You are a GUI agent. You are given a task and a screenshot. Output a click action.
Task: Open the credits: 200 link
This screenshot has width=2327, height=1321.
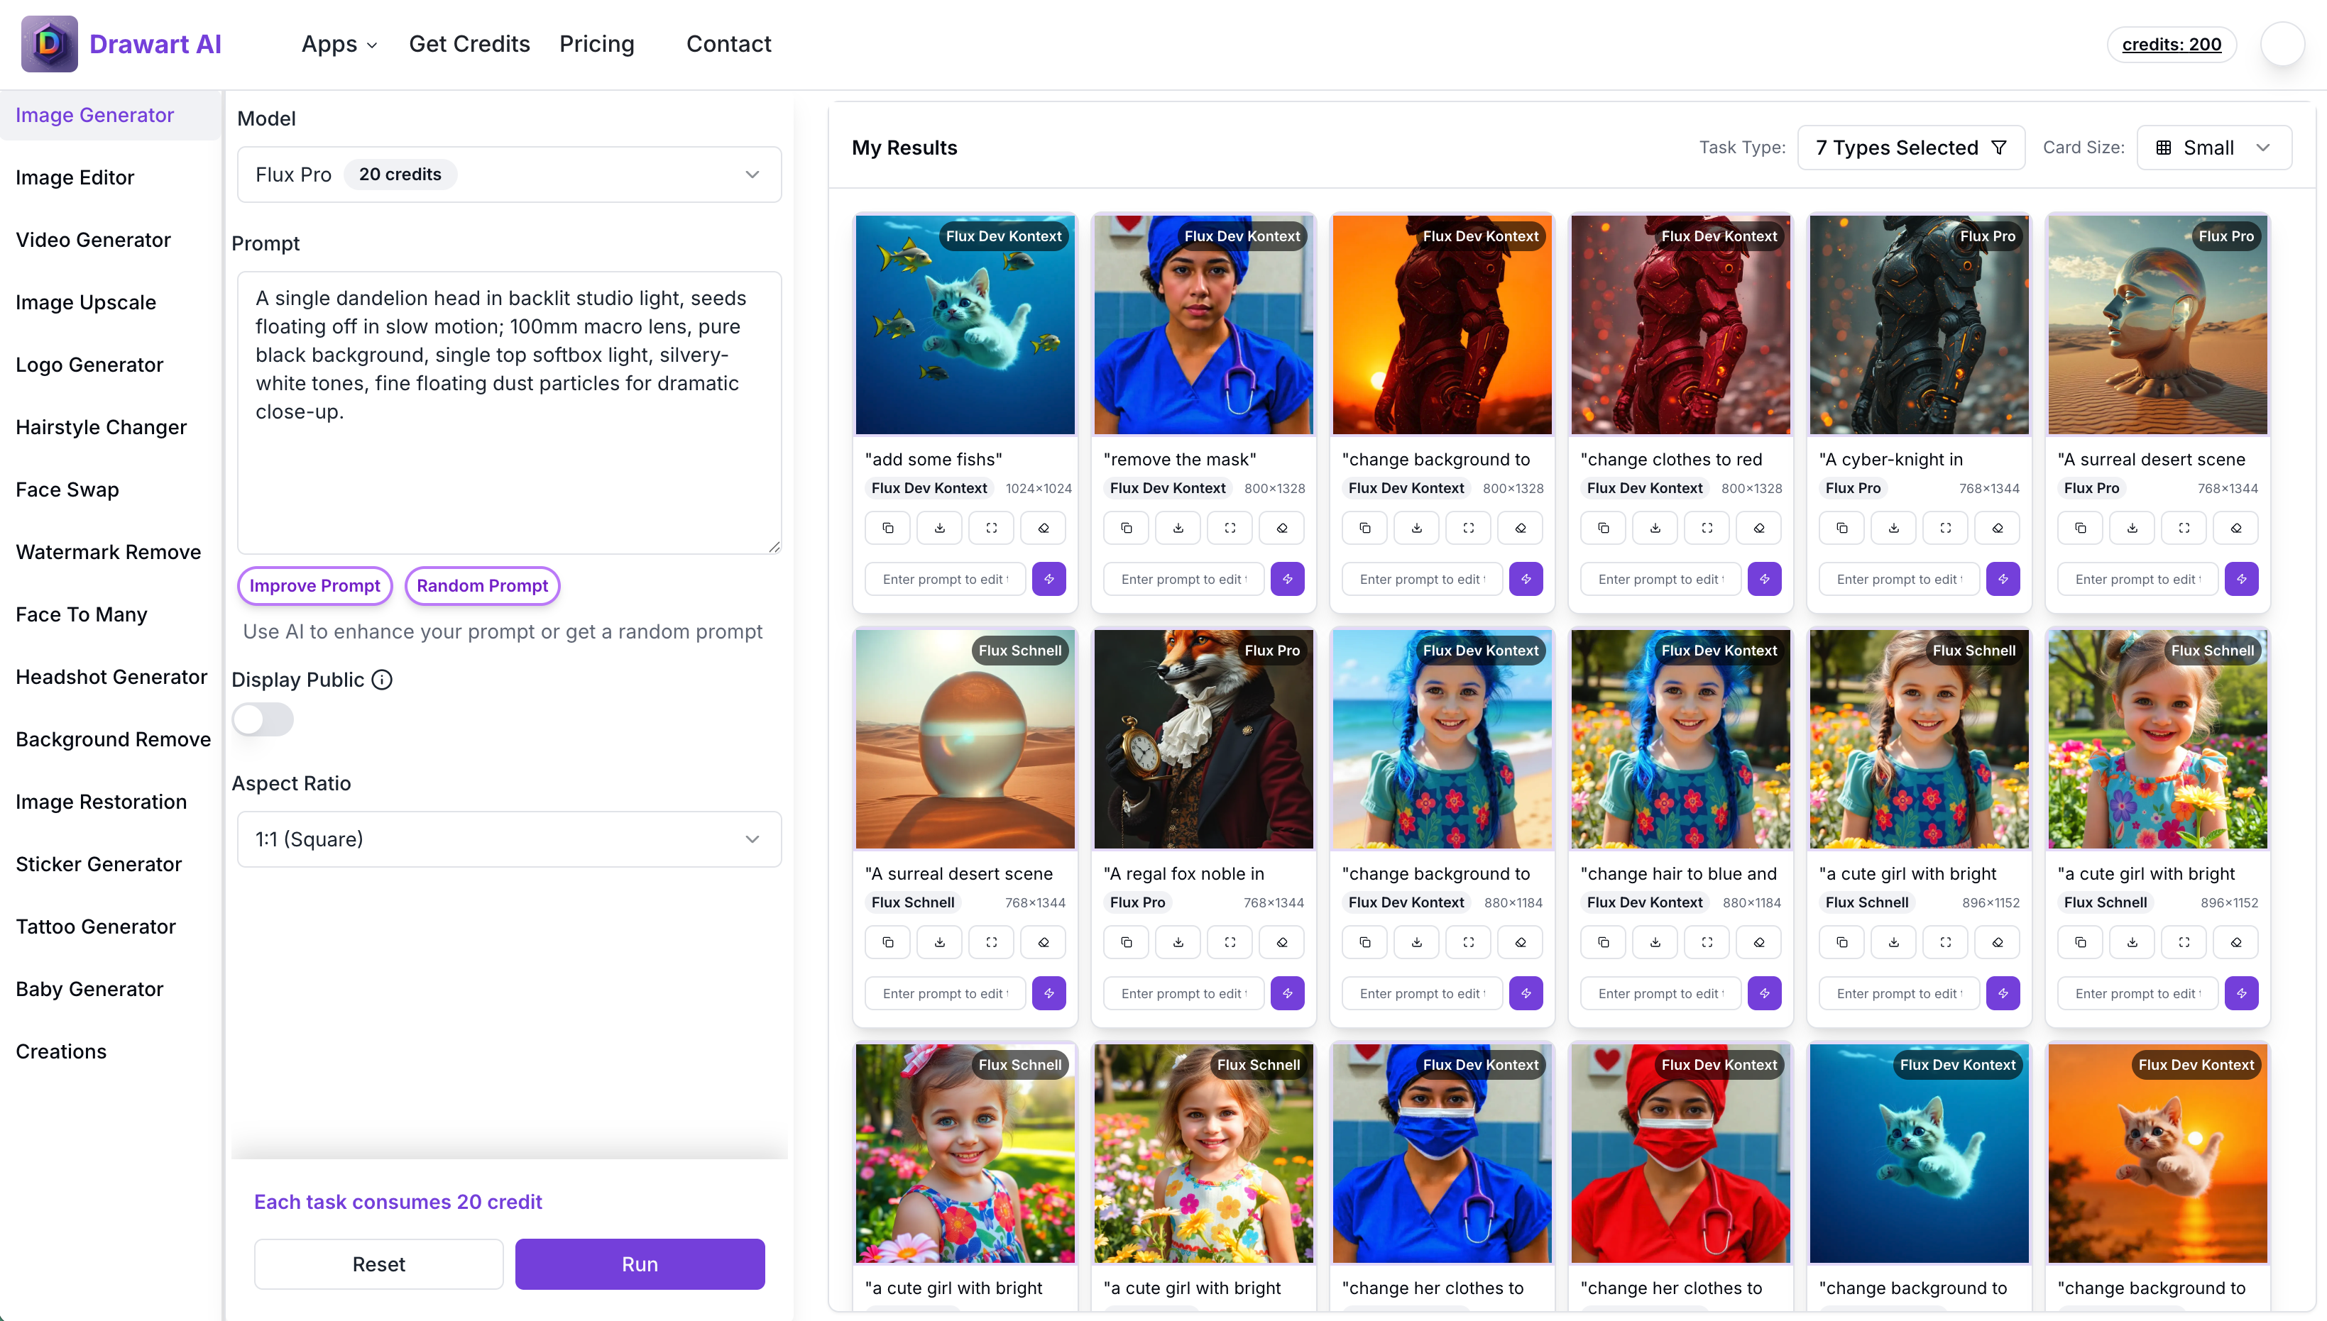tap(2171, 43)
